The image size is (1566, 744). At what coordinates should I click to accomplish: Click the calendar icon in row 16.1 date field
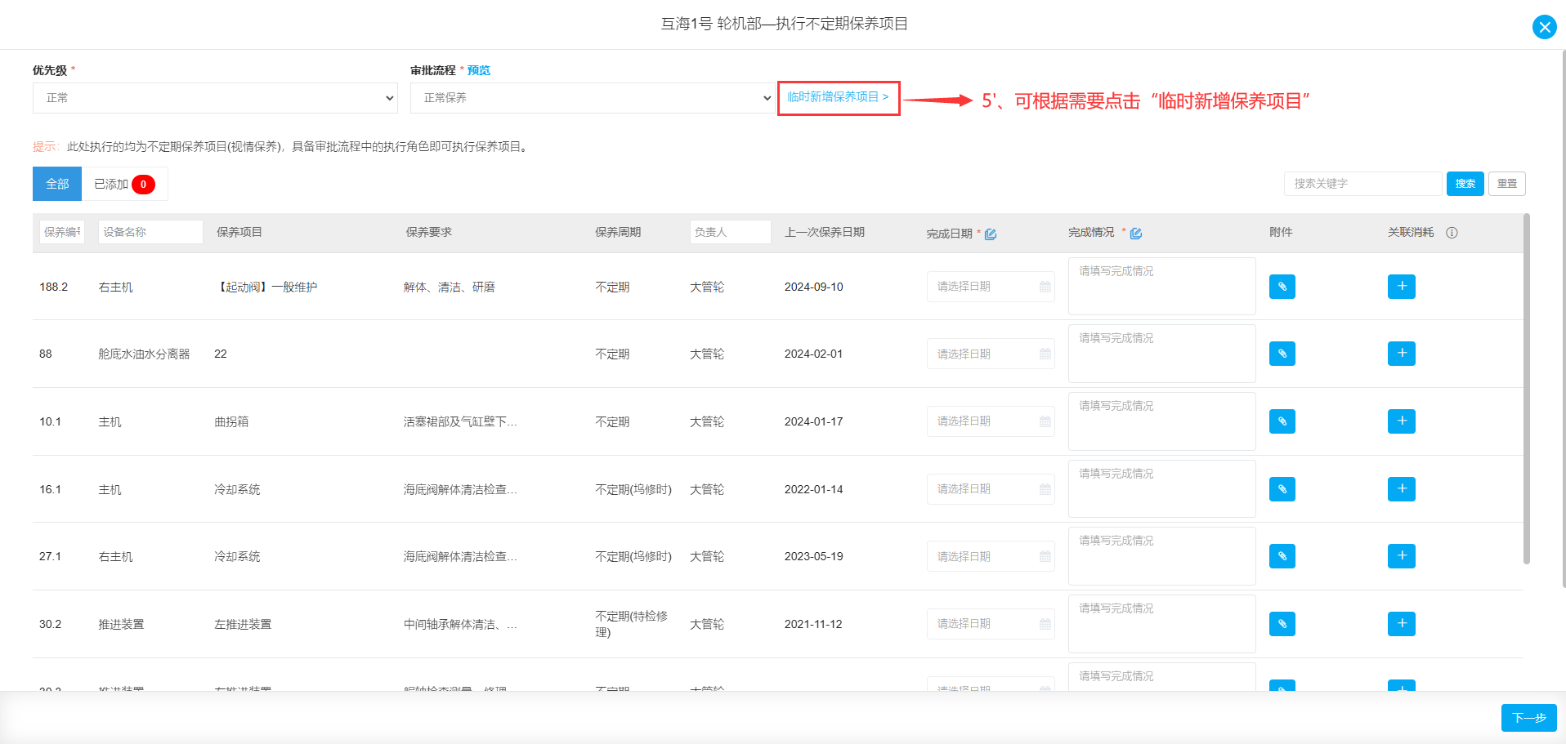click(x=1045, y=489)
